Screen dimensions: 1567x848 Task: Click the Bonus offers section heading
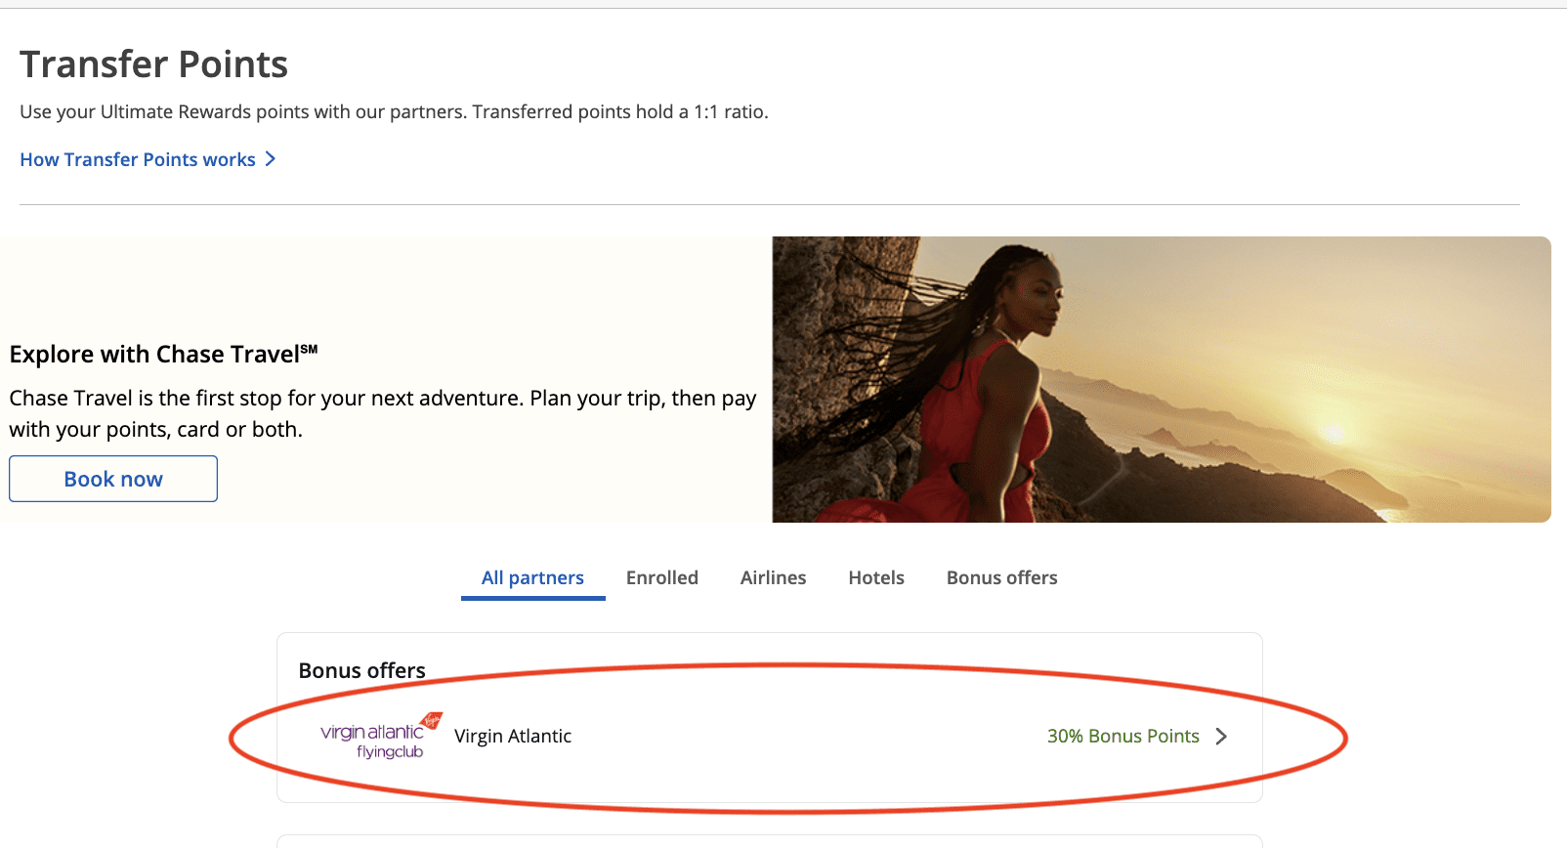(362, 670)
